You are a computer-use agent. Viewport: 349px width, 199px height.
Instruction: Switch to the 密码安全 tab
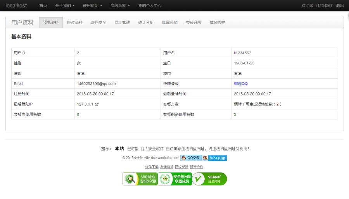(98, 22)
